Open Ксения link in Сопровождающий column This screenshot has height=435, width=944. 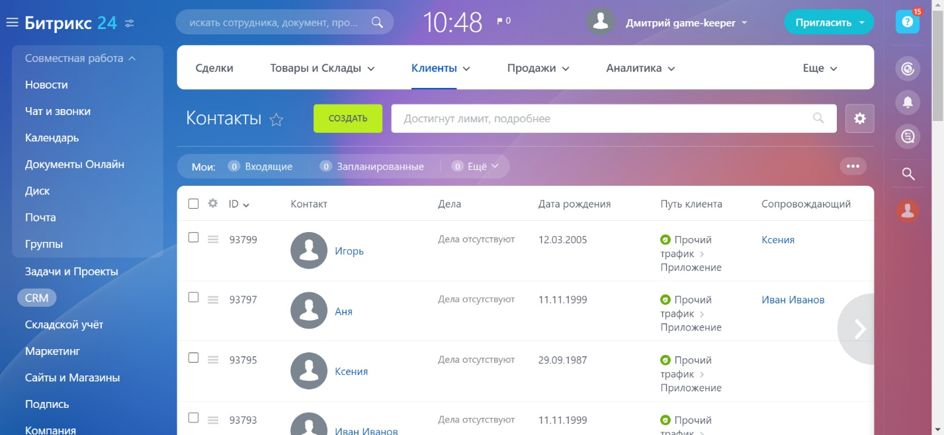point(778,239)
